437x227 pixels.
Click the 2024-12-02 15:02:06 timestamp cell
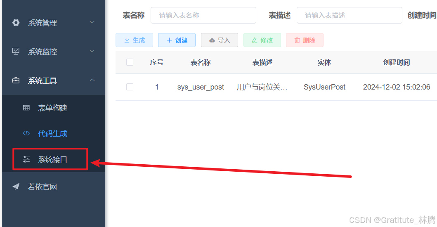coord(397,87)
